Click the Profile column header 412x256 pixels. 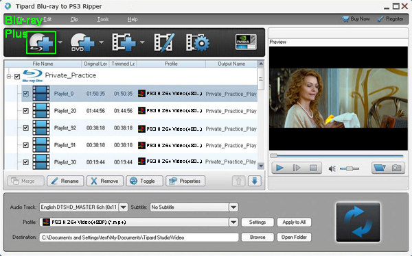point(171,64)
